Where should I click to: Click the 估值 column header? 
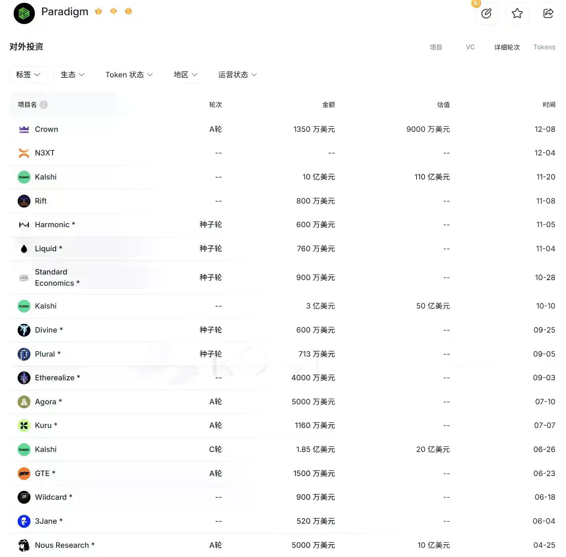tap(443, 105)
